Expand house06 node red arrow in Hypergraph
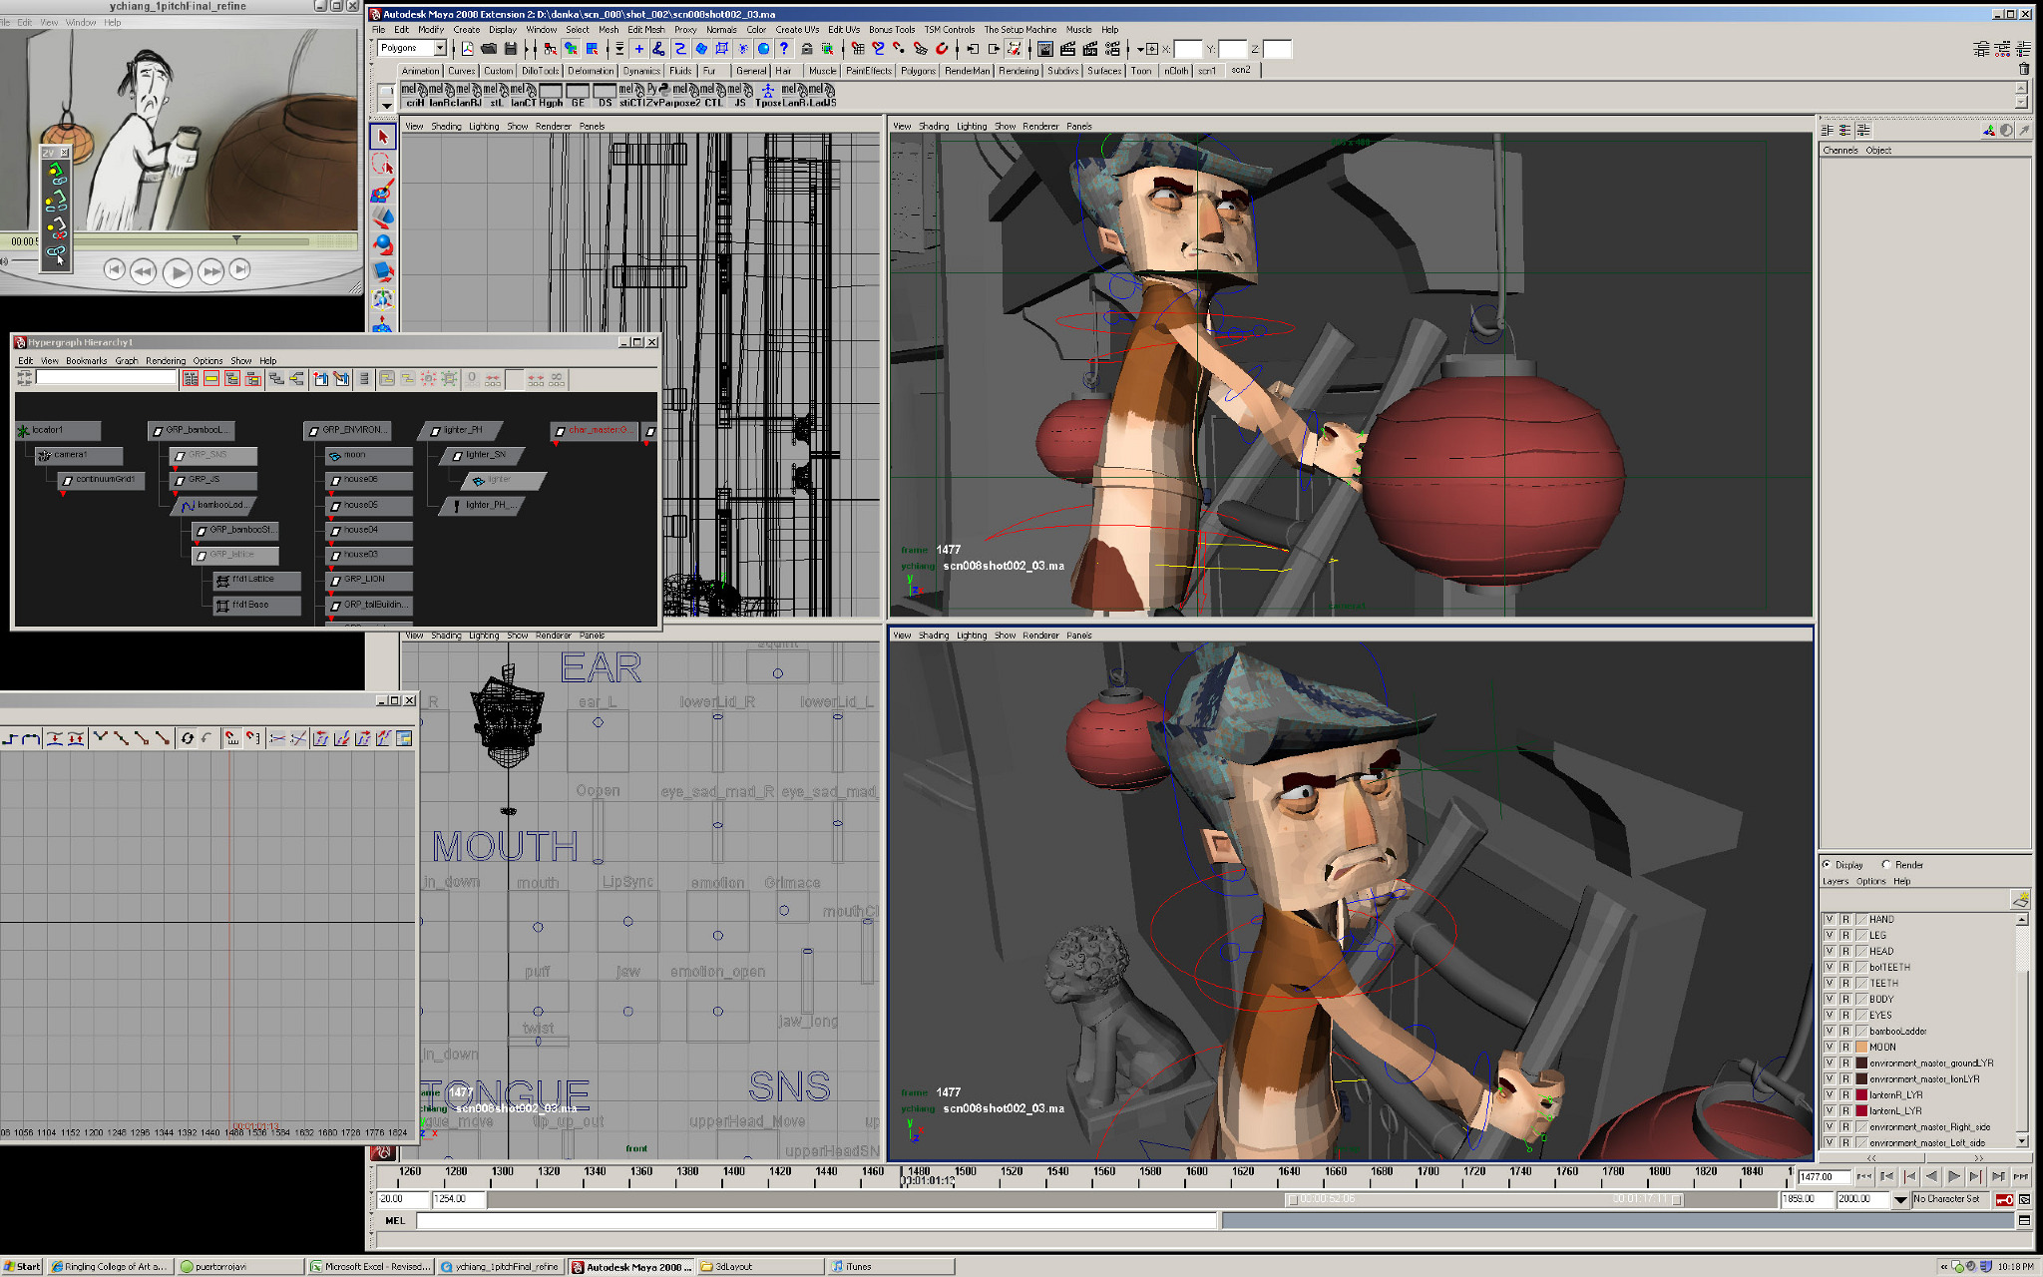 pyautogui.click(x=332, y=492)
